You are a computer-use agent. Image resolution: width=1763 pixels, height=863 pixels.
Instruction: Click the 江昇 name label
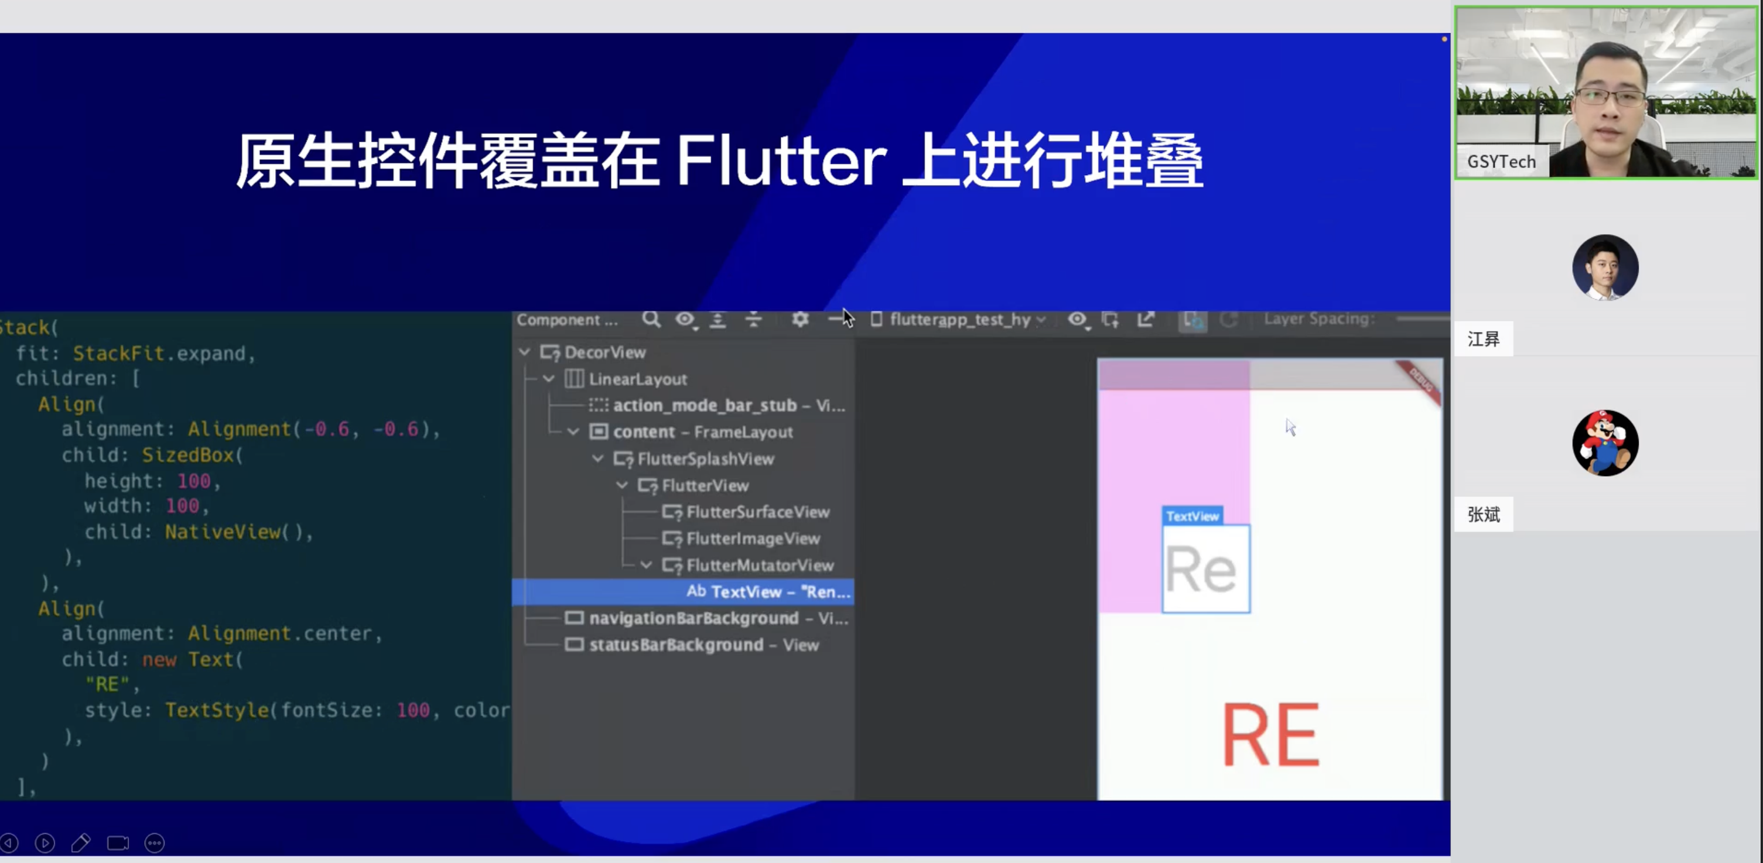1484,339
